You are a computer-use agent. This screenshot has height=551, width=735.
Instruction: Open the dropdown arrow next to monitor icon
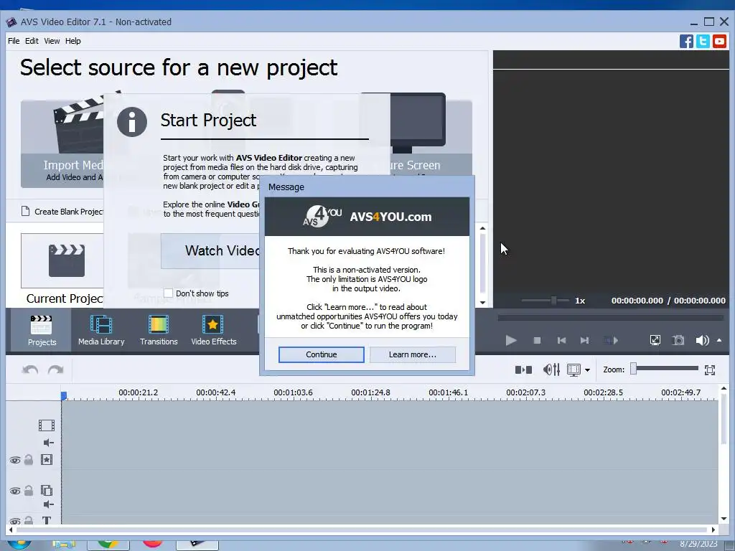[587, 370]
